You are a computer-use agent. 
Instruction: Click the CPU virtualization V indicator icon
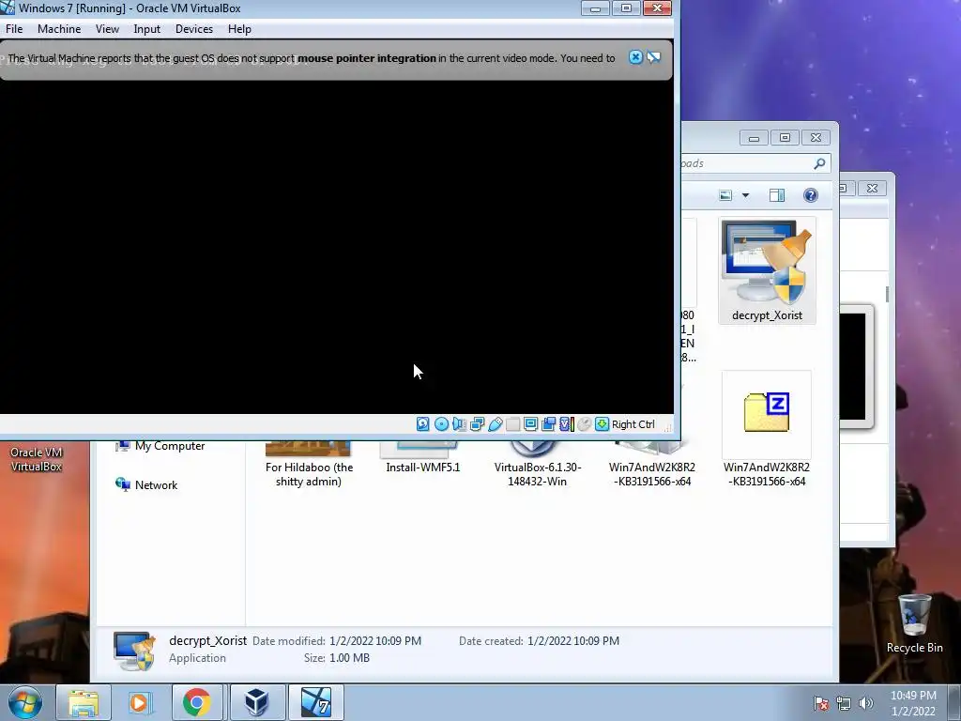567,424
